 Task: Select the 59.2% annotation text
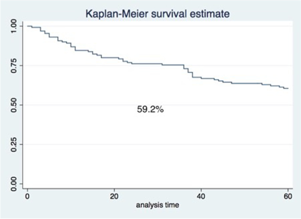click(x=150, y=110)
